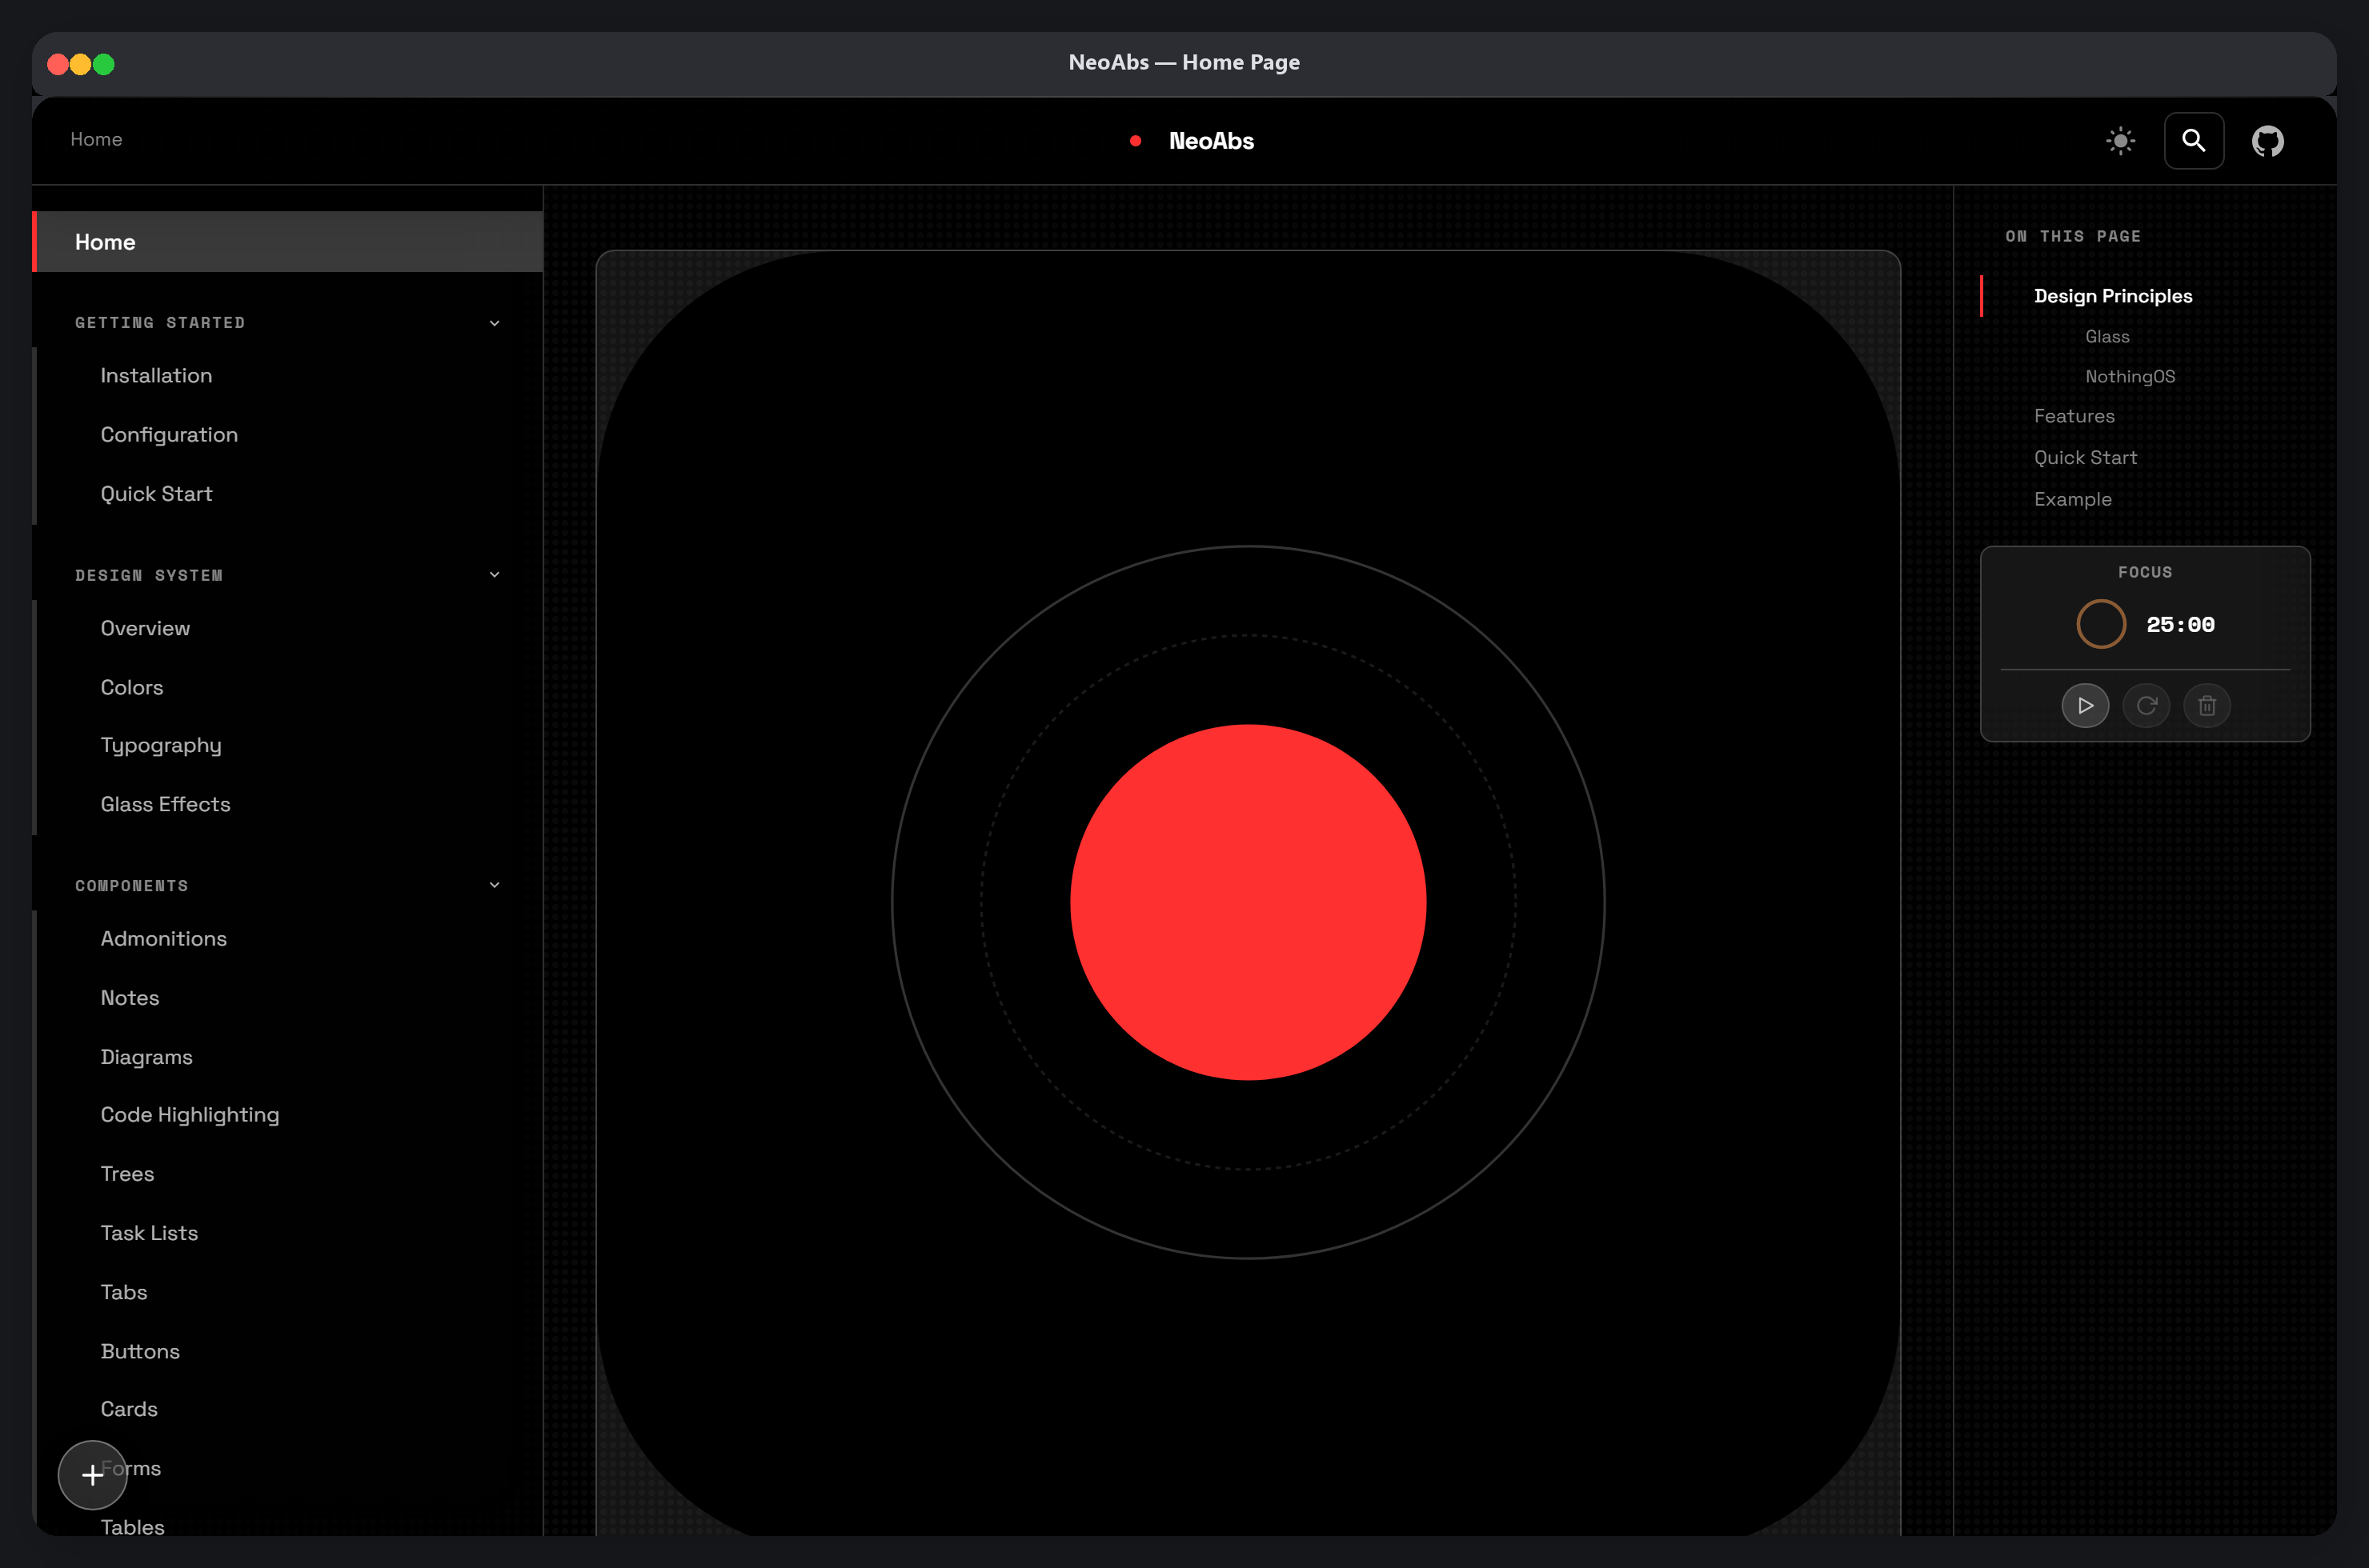This screenshot has height=1568, width=2369.
Task: Open the search button in header
Action: pyautogui.click(x=2194, y=141)
